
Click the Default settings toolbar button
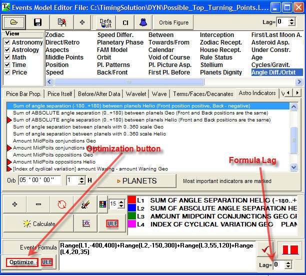(x=105, y=22)
